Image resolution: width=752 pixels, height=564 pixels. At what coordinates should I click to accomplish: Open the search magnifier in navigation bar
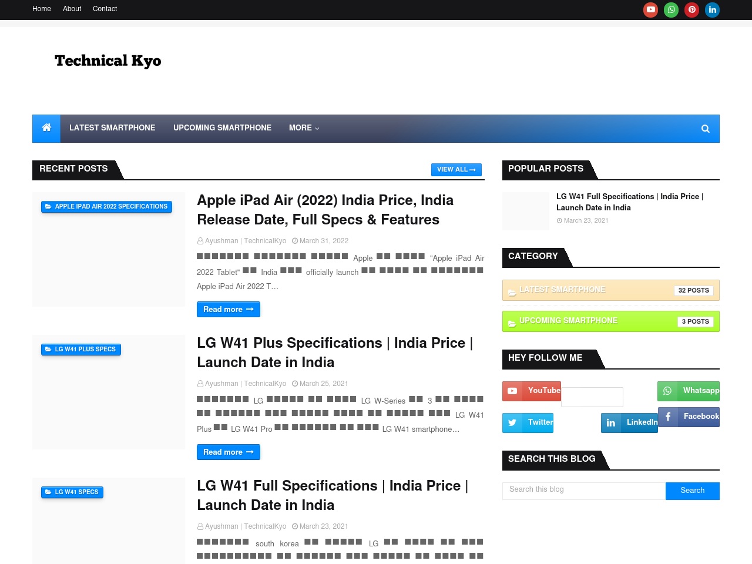[706, 129]
